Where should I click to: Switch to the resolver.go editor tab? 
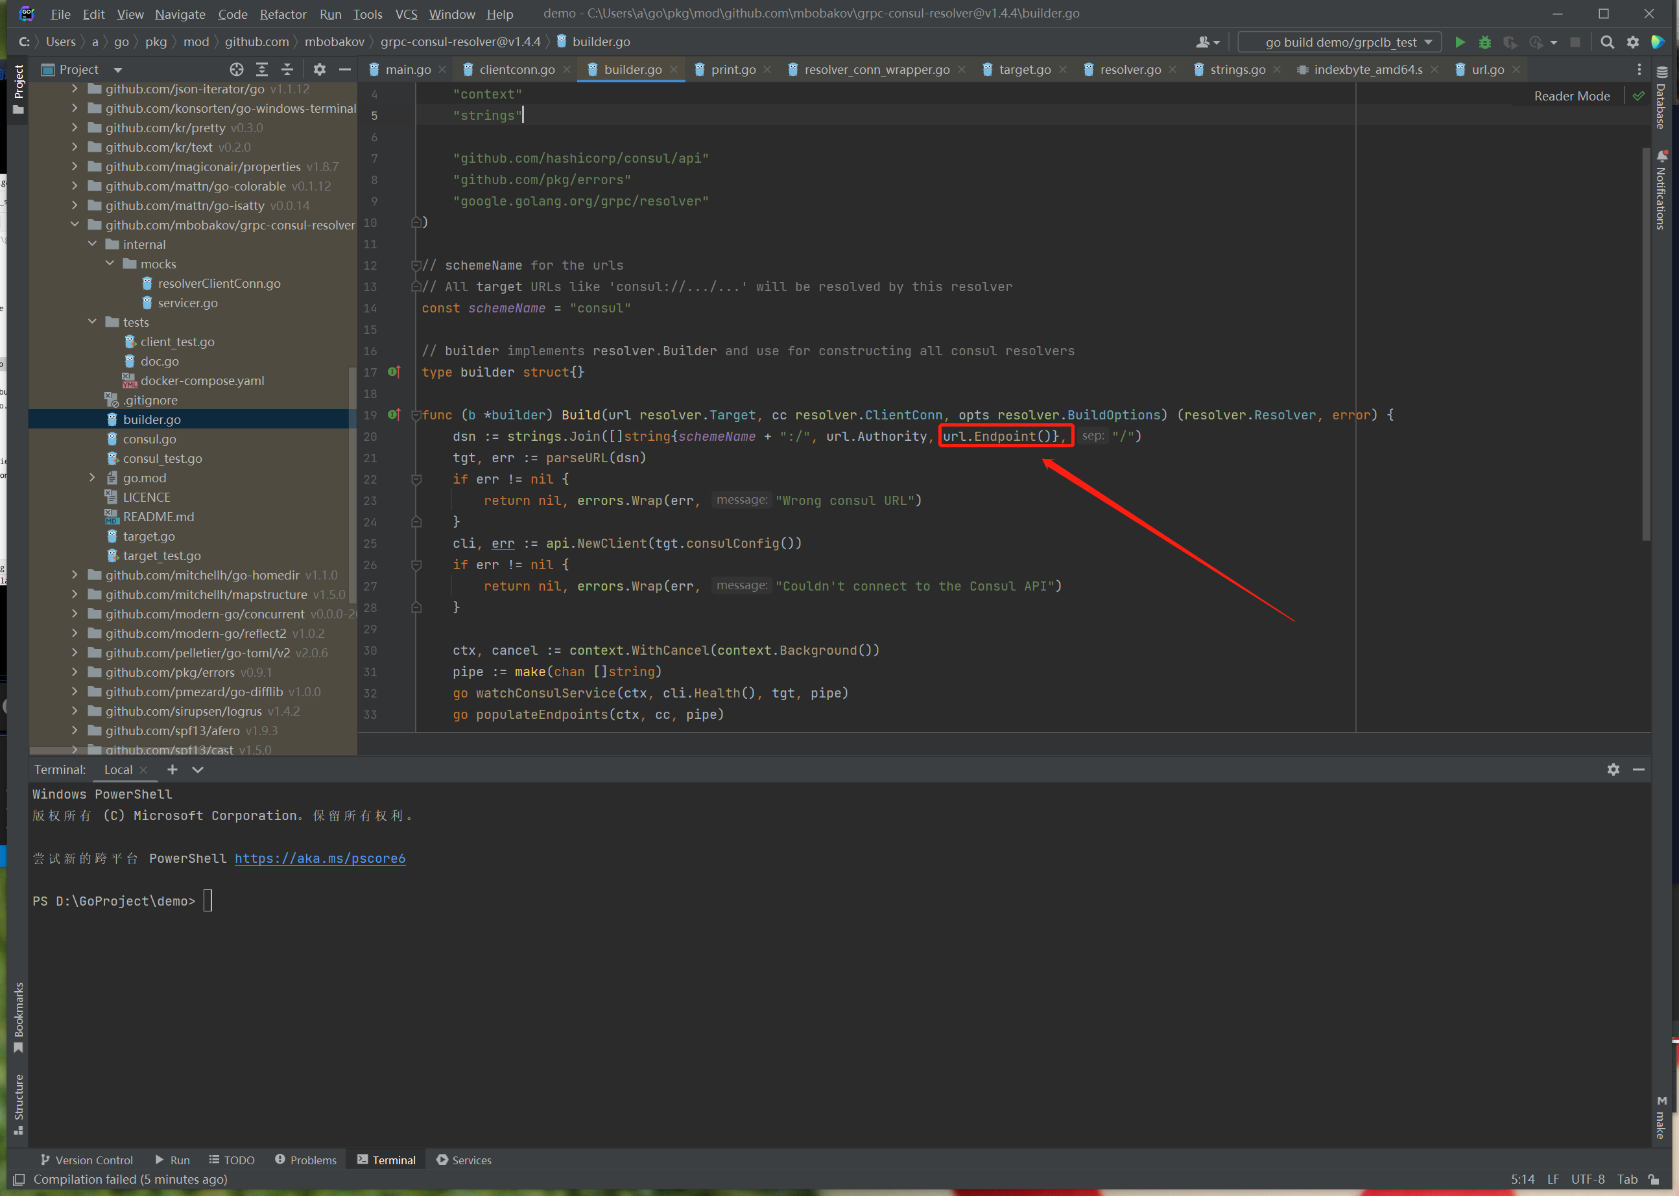point(1130,69)
